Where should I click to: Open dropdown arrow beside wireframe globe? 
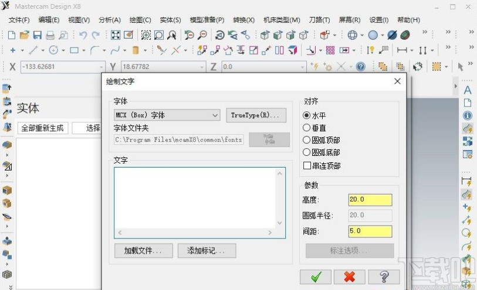point(362,36)
